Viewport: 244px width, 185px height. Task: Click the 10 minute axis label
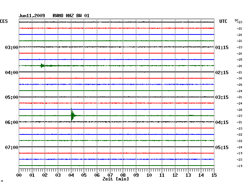149,175
